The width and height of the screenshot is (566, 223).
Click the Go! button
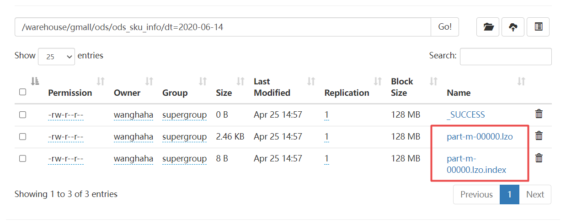tap(445, 27)
